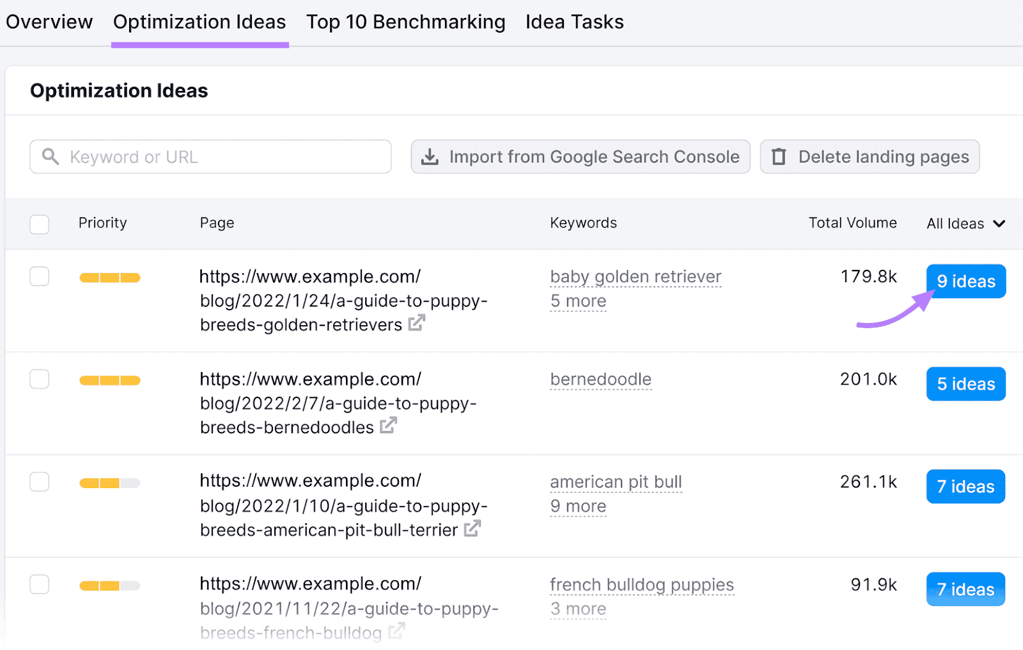The image size is (1023, 650).
Task: Check the select-all checkbox in table header
Action: pyautogui.click(x=39, y=224)
